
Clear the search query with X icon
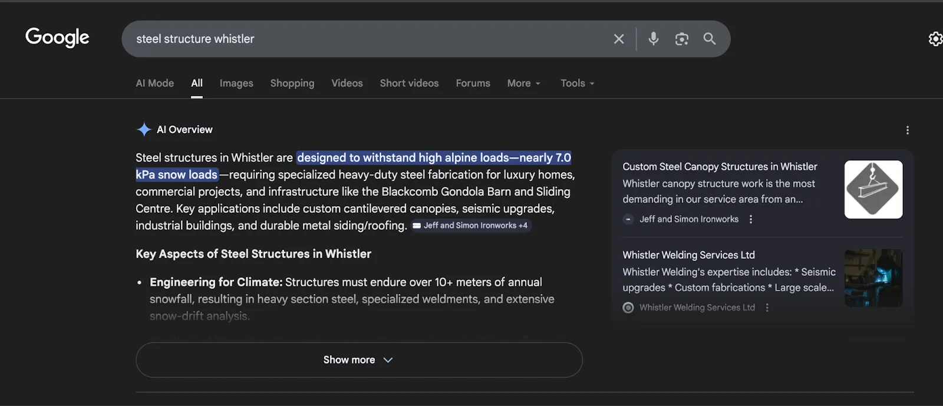619,39
